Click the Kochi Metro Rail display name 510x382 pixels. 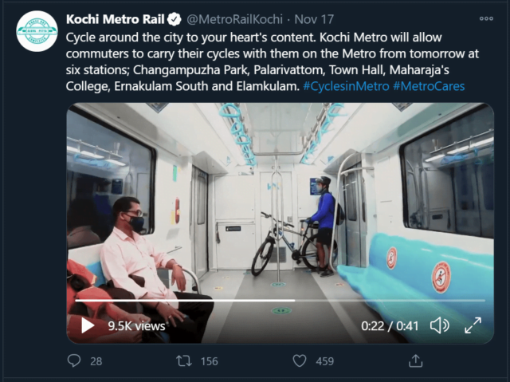114,19
